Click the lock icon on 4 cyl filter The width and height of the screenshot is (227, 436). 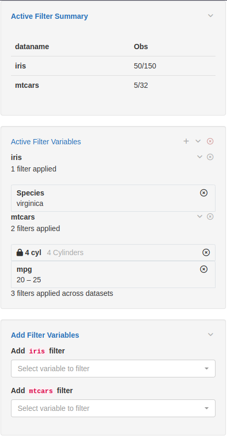tap(20, 253)
